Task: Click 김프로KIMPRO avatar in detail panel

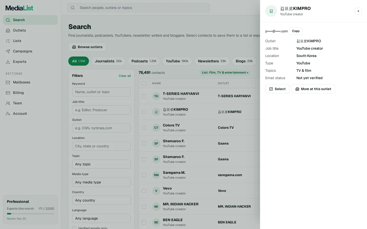Action: (271, 11)
